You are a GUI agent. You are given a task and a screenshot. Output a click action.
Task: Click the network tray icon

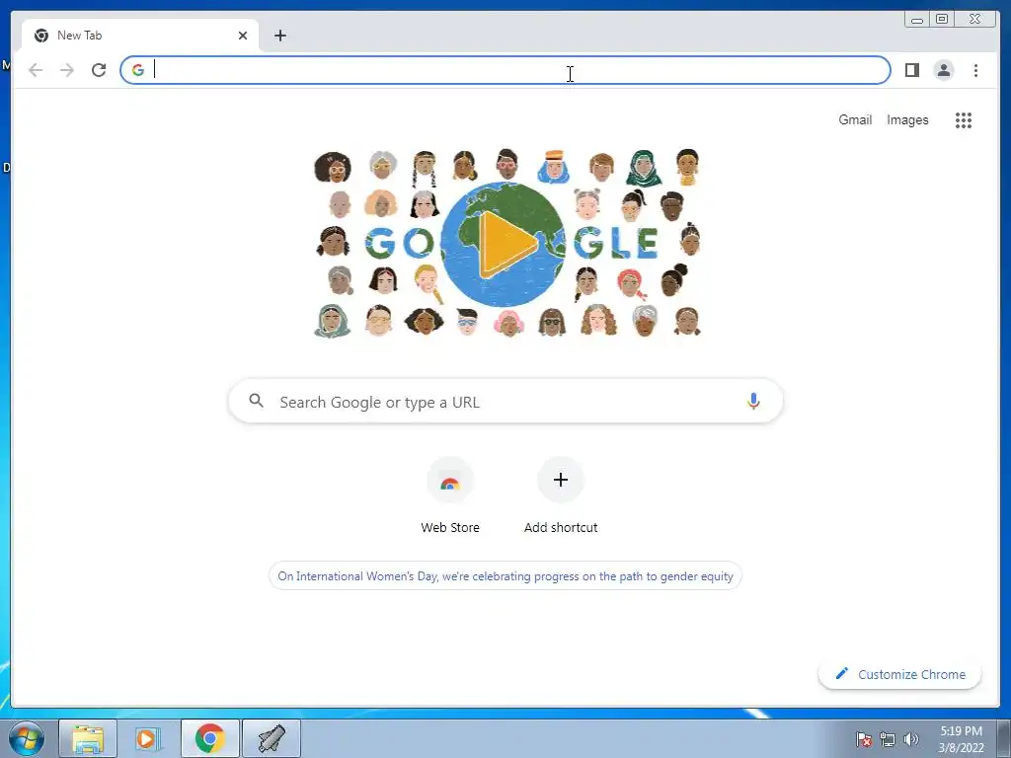coord(888,739)
